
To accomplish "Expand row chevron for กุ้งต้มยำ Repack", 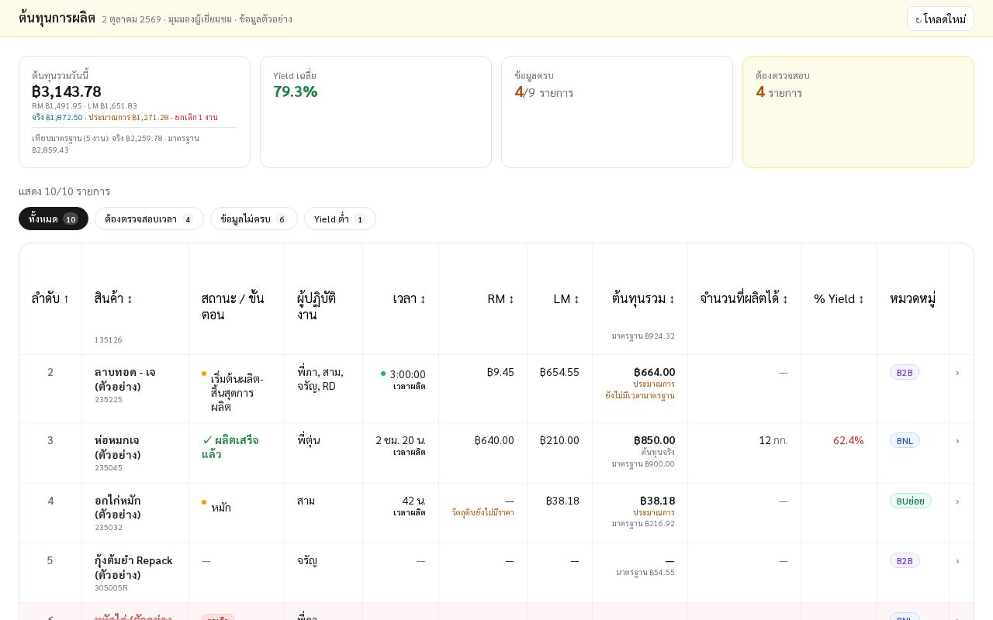I will point(957,561).
